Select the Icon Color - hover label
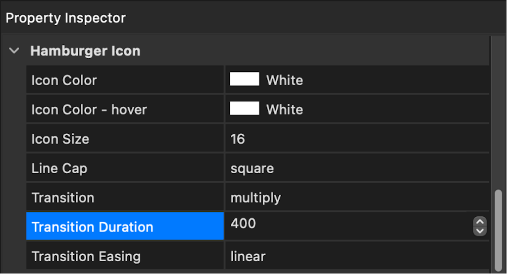Screen dimensions: 507x274 [89, 110]
